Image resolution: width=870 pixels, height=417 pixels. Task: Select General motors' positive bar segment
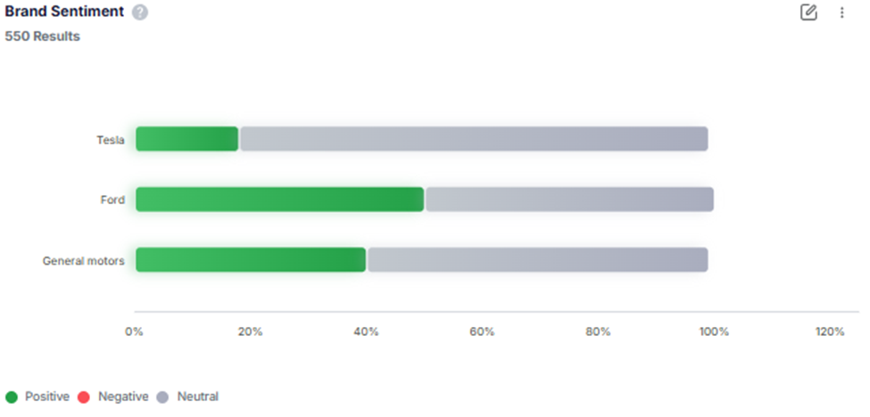coord(251,260)
